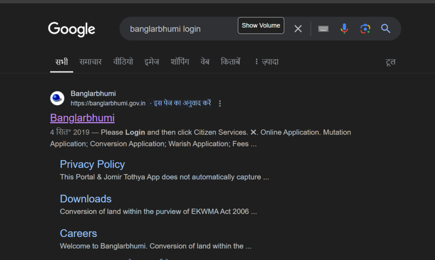The image size is (435, 260).
Task: Click the Banglarbhumi site name above the URL
Action: [93, 94]
